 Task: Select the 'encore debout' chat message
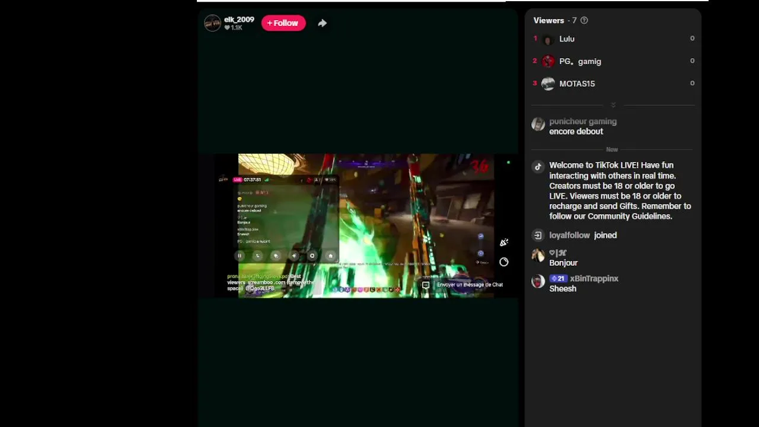coord(576,132)
